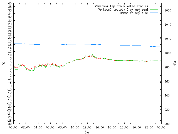
Task: Click the '22:00' time axis label
Action: pyautogui.click(x=149, y=127)
